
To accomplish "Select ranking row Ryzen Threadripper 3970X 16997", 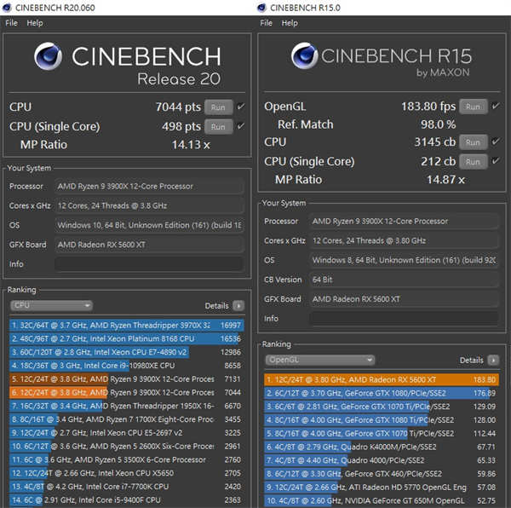I will click(126, 325).
